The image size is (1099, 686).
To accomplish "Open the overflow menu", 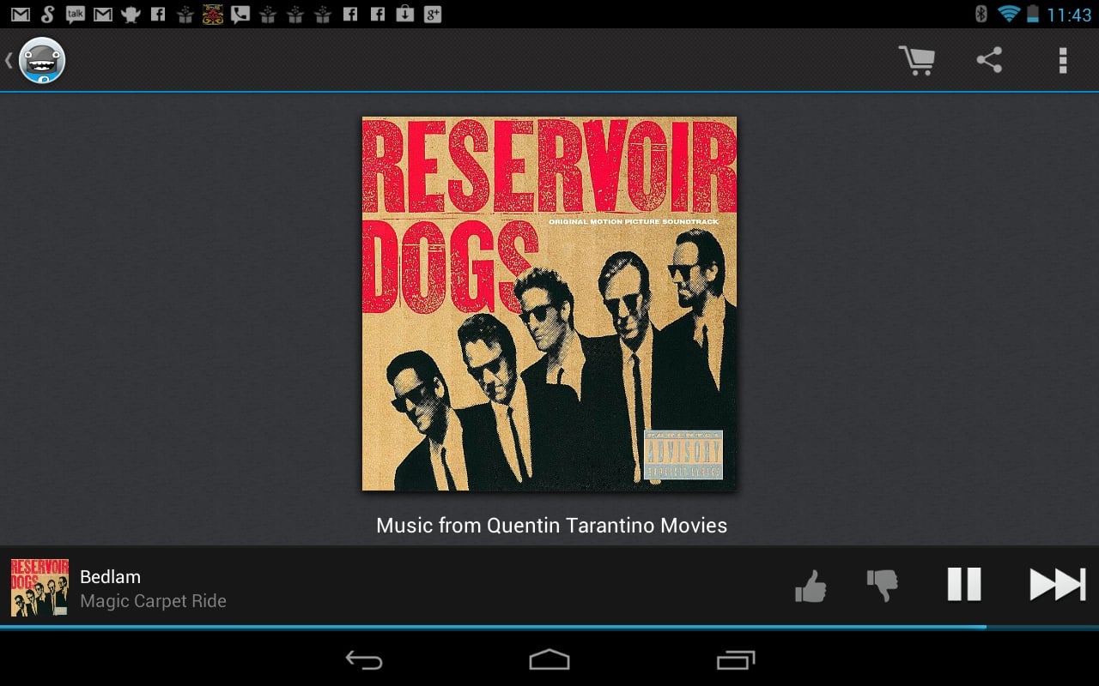I will click(x=1062, y=60).
